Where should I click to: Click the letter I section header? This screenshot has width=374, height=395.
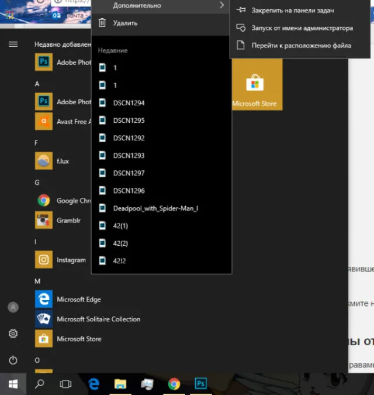pos(35,242)
